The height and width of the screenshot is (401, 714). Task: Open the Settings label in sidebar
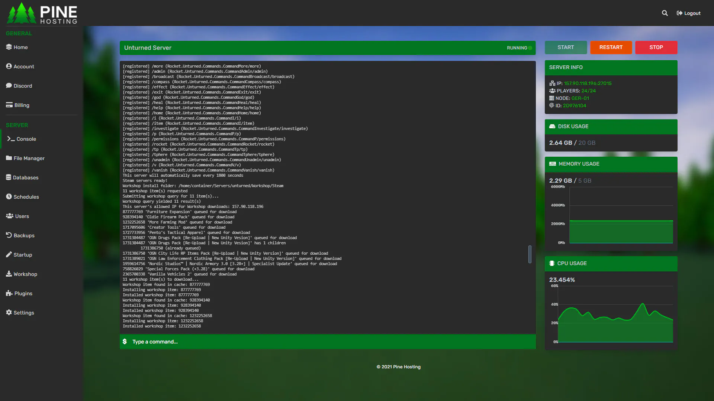(x=24, y=313)
